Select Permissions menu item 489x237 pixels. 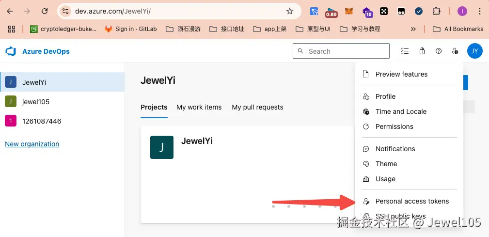pyautogui.click(x=409, y=126)
